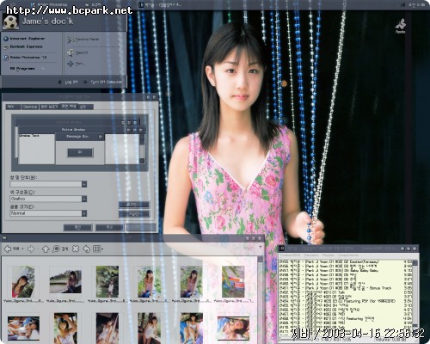Viewport: 430px width, 344px height.
Task: Click the soccer ball user picture
Action: pyautogui.click(x=10, y=21)
